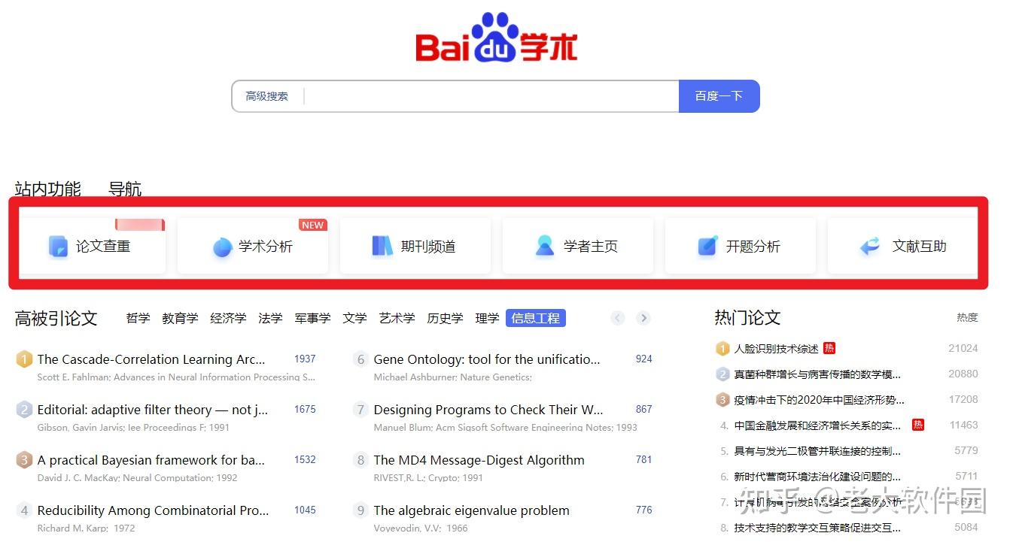
Task: Open hot paper 真菌种群增长与病害传播的数学模...
Action: [817, 374]
